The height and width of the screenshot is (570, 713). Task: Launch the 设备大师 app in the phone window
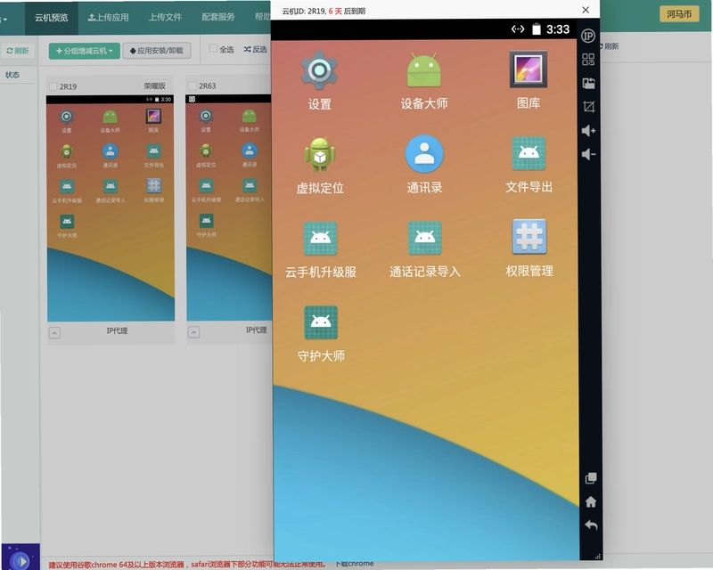424,70
